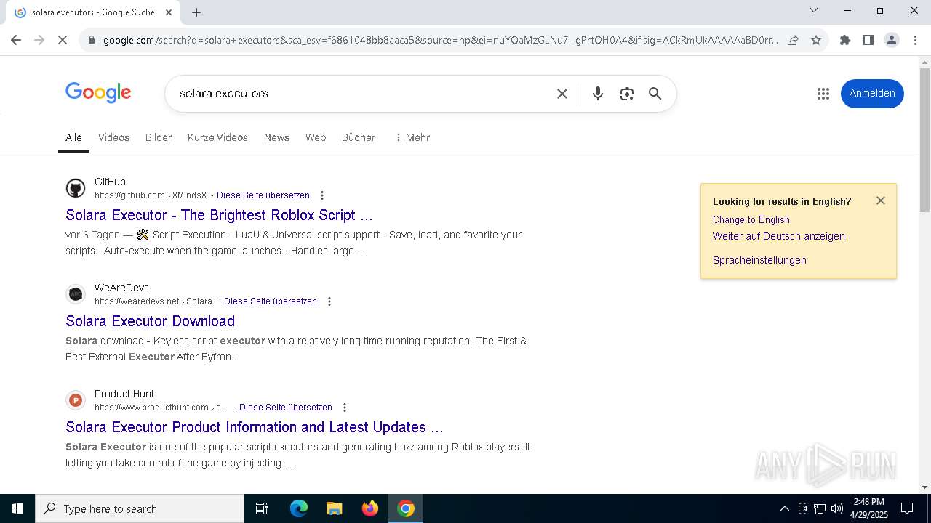Screen dimensions: 931x523
Task: Switch to the Bilder tab
Action: point(159,137)
